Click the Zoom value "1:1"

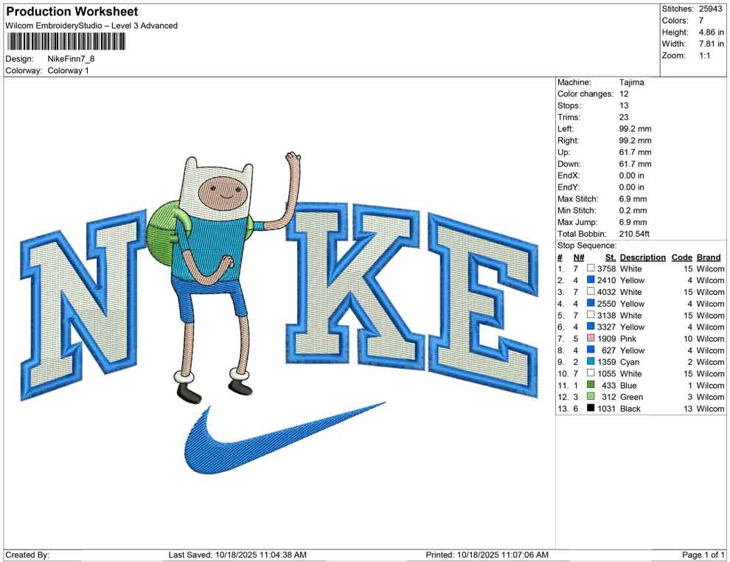[x=704, y=55]
